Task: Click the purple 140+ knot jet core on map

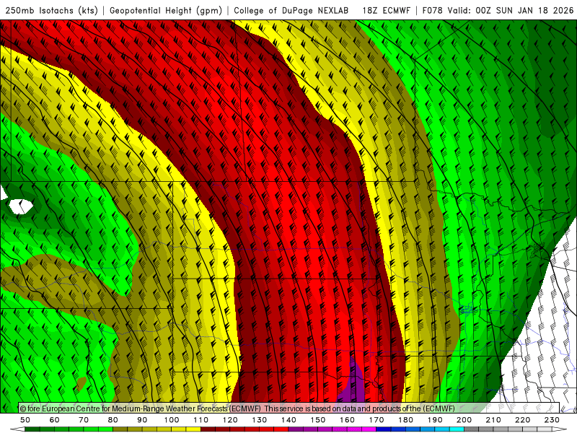Action: pyautogui.click(x=351, y=383)
